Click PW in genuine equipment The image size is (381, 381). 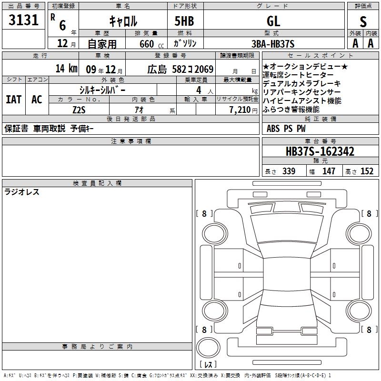pos(301,129)
